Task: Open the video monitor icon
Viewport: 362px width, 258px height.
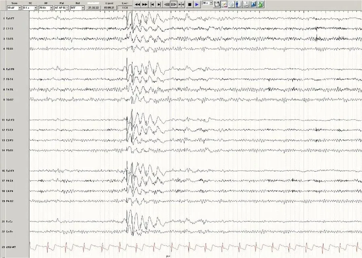Action: 253,4
